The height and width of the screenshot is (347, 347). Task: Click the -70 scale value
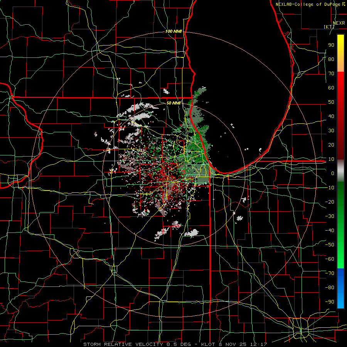(330, 273)
